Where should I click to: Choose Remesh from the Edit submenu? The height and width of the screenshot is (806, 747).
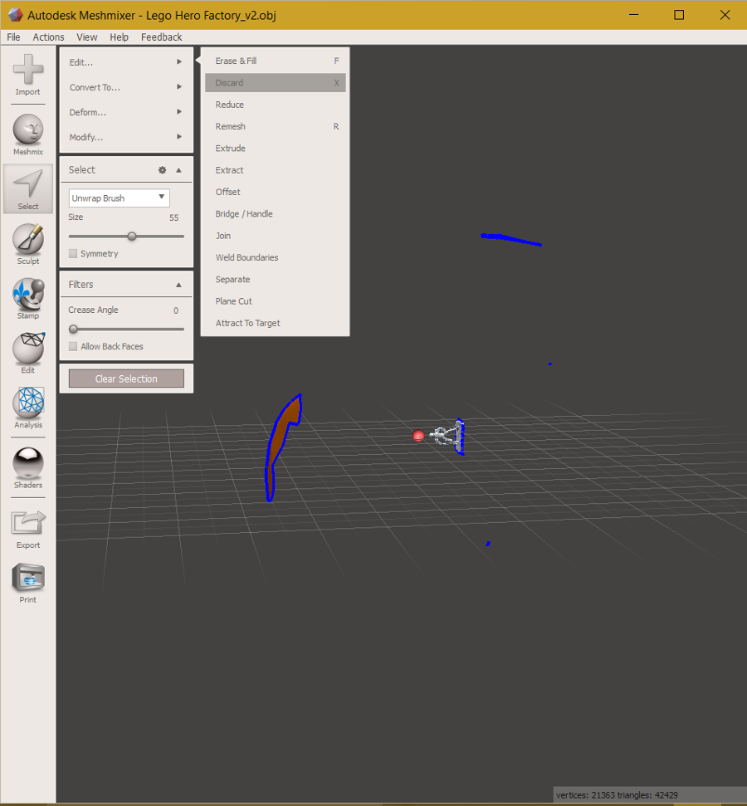[x=276, y=126]
